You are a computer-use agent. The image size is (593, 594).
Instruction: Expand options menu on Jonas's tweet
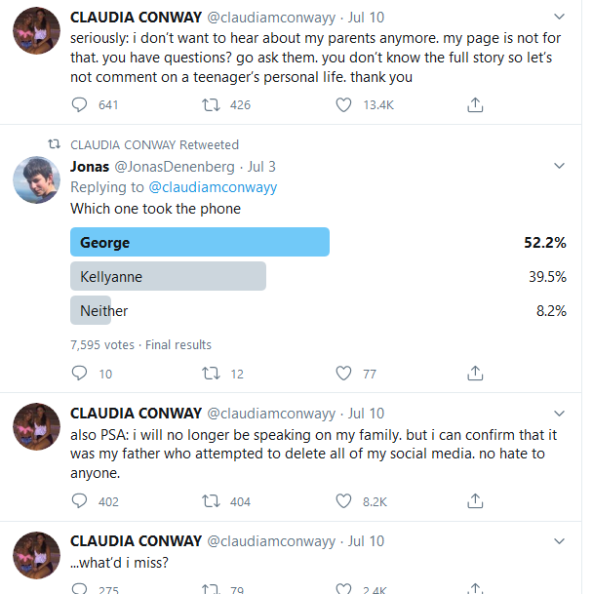pos(559,166)
